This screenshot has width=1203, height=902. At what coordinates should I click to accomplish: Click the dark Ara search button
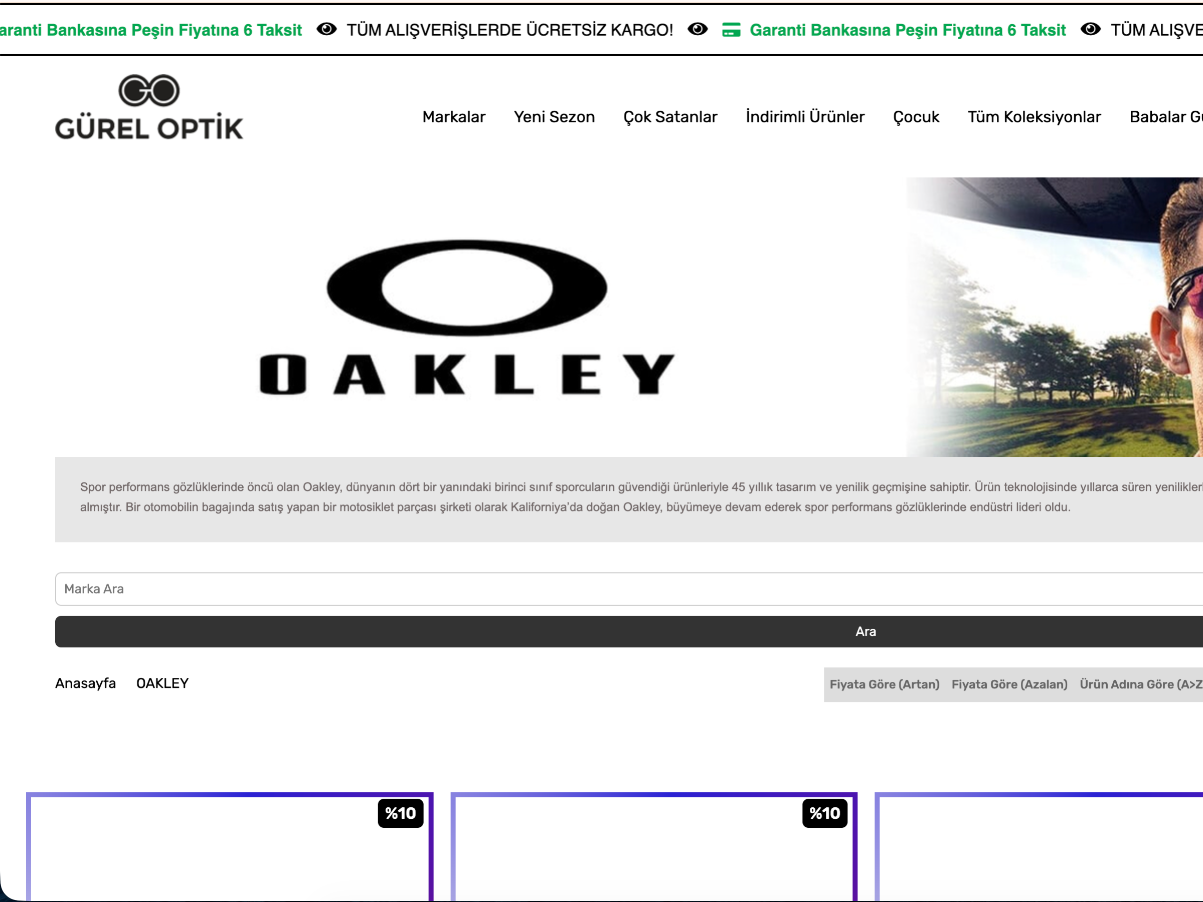coord(629,631)
